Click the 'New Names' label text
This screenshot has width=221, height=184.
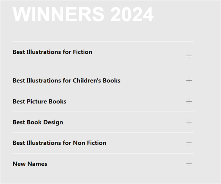[x=30, y=164]
